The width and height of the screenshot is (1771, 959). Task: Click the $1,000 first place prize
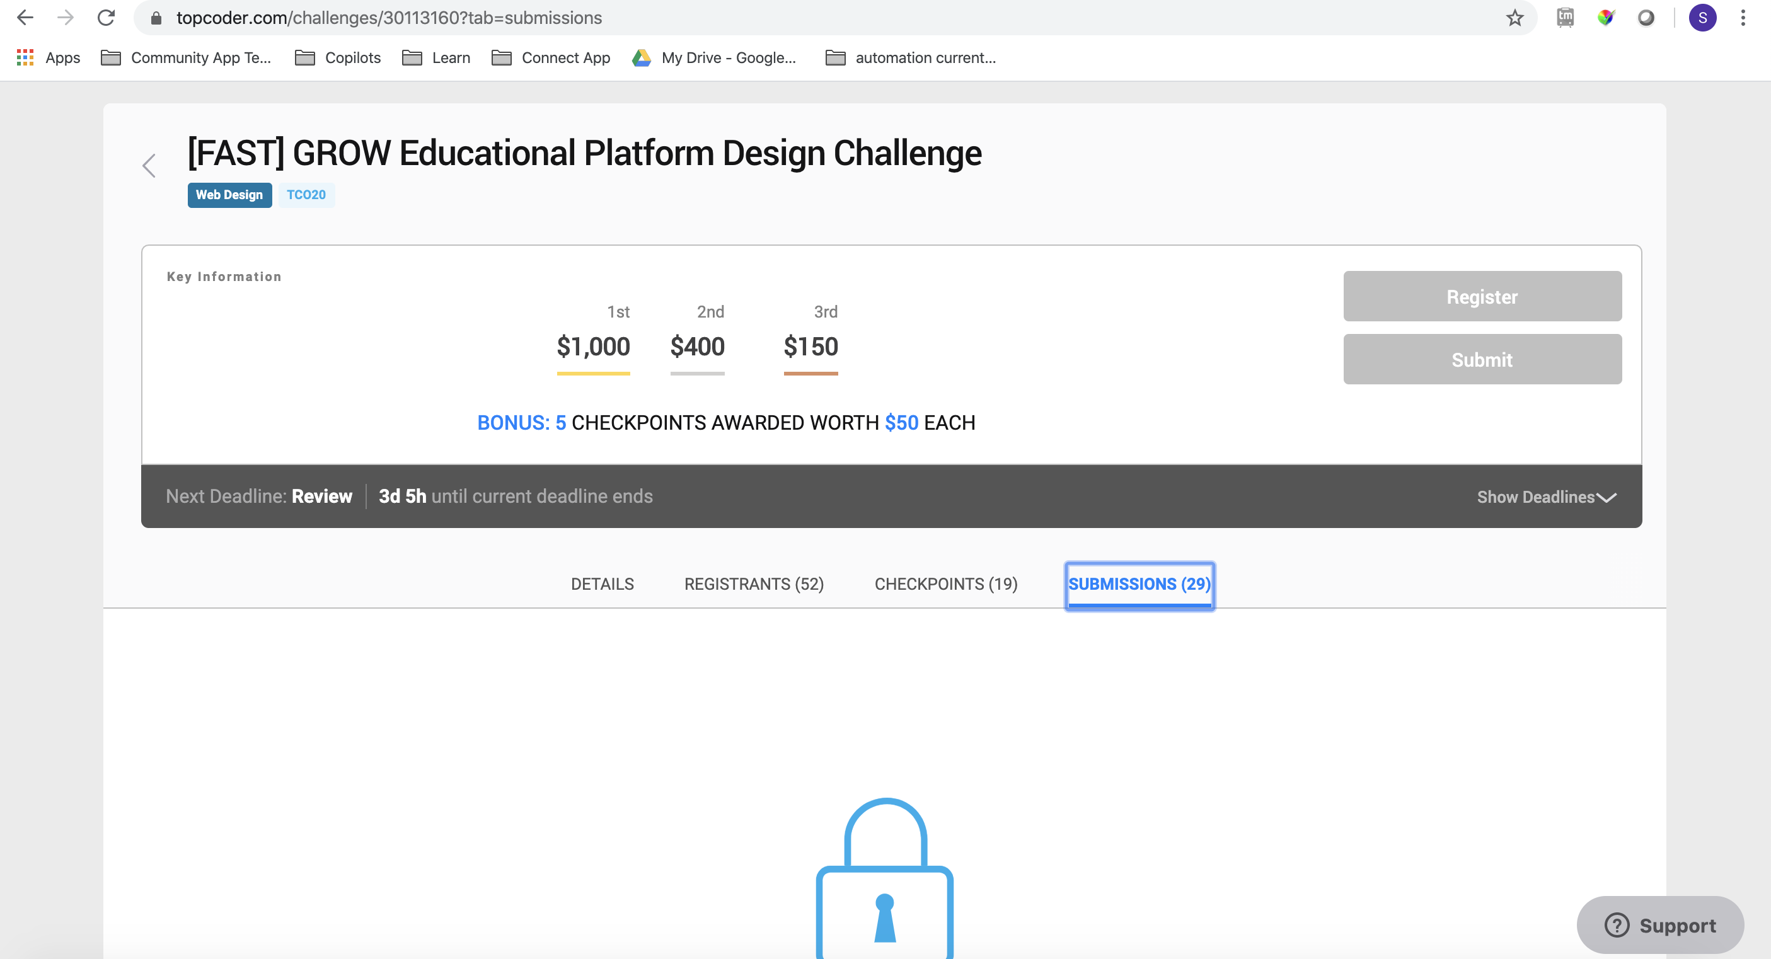[593, 347]
